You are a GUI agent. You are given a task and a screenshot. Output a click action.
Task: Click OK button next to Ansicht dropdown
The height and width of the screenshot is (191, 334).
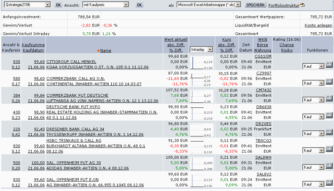coord(139,5)
